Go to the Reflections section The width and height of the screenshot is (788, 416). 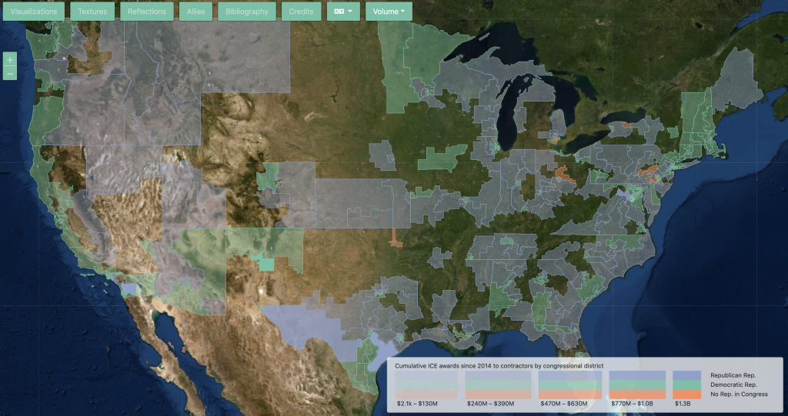[147, 12]
